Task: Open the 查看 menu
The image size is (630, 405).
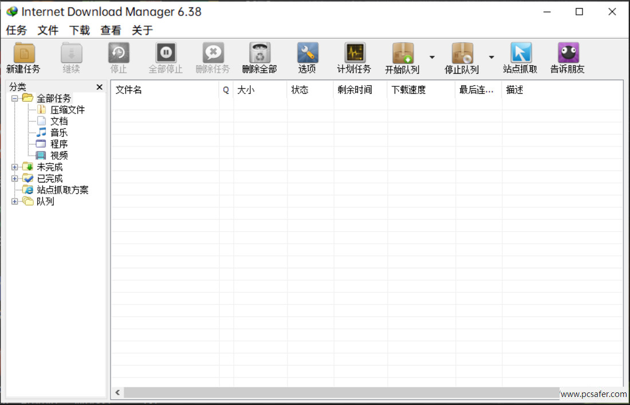Action: point(111,30)
